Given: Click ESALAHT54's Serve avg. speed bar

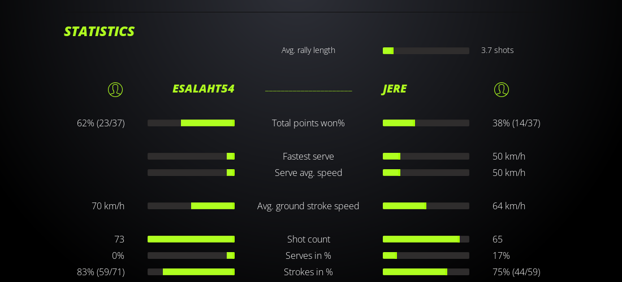Looking at the screenshot, I should [x=191, y=173].
